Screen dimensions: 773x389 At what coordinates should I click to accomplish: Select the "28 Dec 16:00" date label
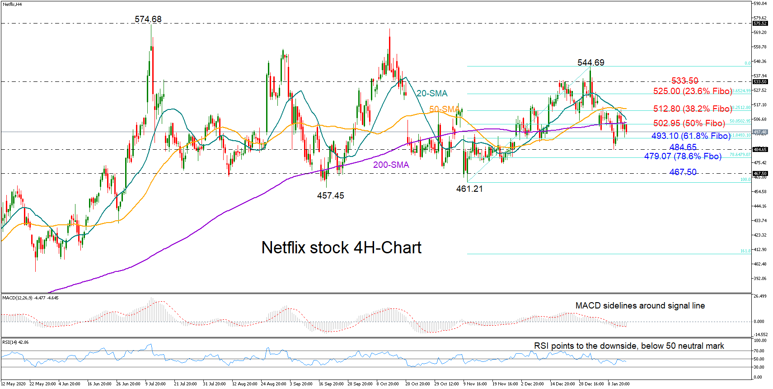(x=591, y=384)
